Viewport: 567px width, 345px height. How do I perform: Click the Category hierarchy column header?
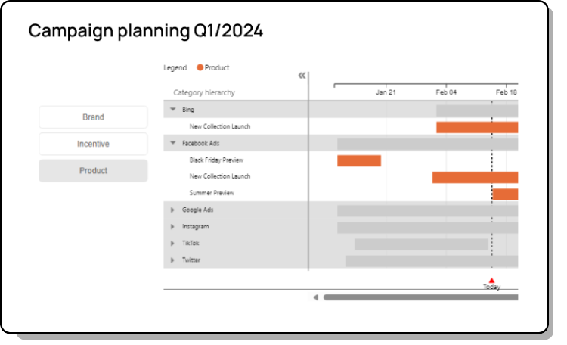(204, 92)
